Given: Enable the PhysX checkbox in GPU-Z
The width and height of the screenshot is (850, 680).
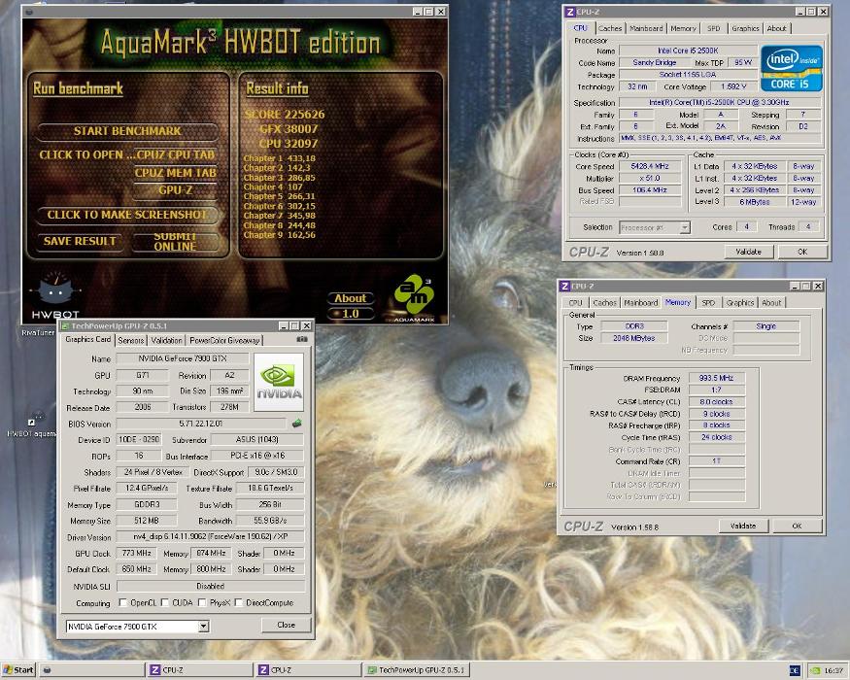Looking at the screenshot, I should click(202, 602).
